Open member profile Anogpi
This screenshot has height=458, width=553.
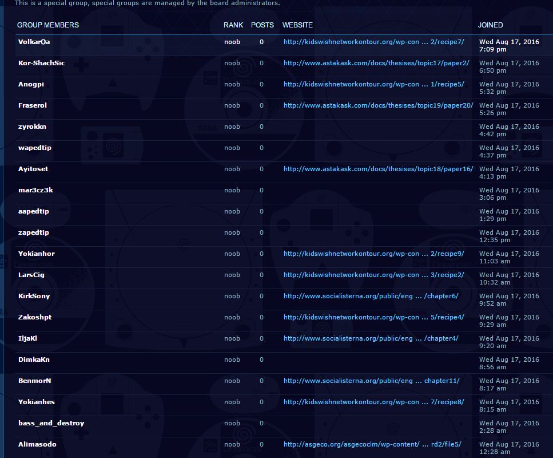[31, 84]
